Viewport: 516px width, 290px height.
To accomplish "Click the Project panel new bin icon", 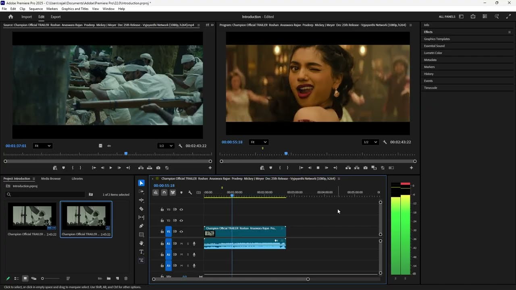I will coord(109,278).
